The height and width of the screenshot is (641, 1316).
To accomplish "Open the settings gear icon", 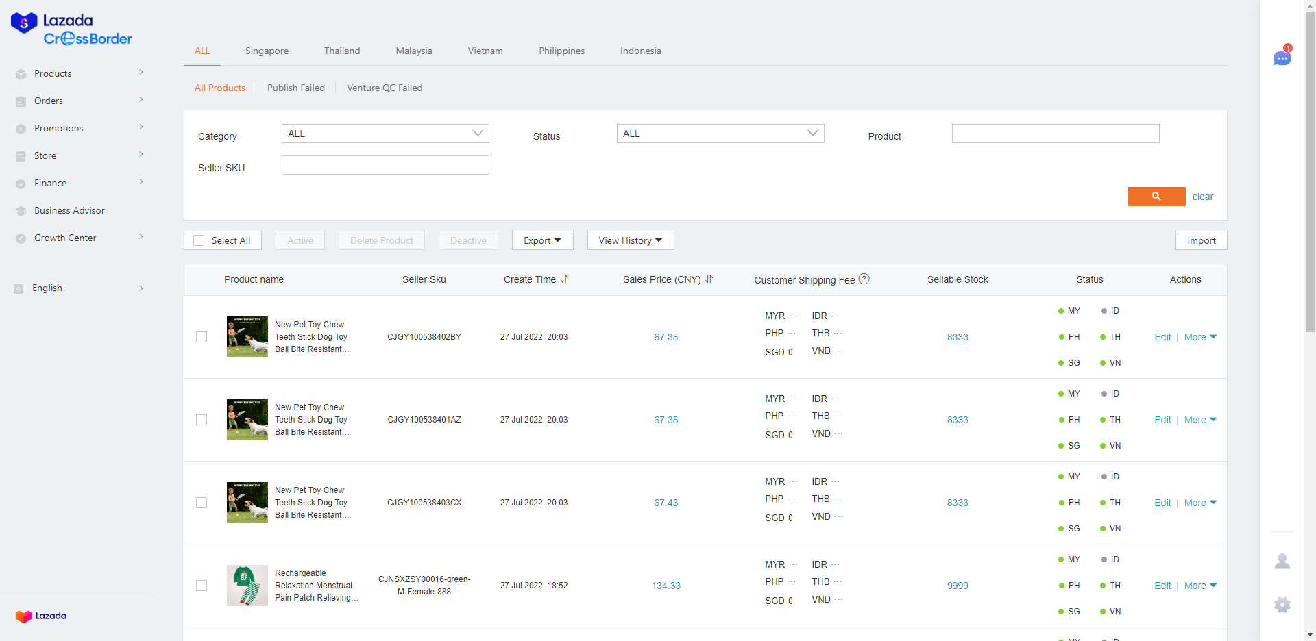I will click(1282, 605).
